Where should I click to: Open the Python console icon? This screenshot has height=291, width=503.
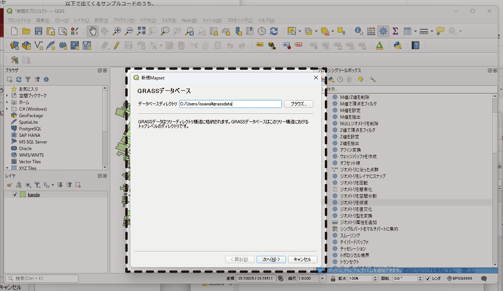[397, 46]
